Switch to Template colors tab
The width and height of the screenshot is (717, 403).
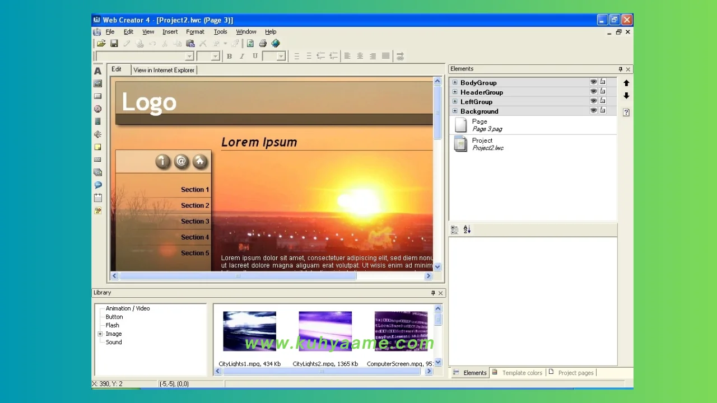[x=518, y=373]
